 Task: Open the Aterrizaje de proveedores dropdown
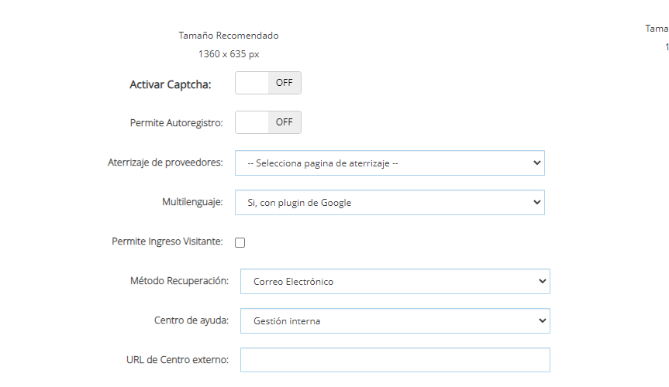click(x=389, y=163)
